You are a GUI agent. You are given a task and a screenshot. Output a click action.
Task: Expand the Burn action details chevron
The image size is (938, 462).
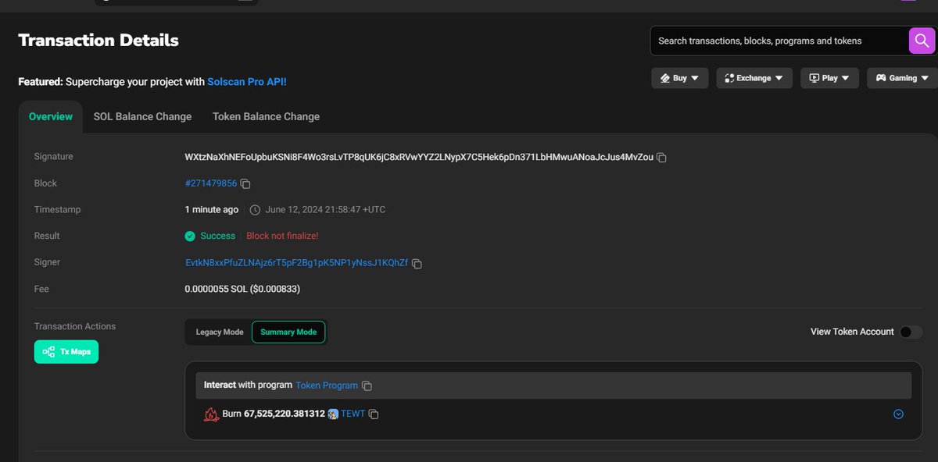898,414
